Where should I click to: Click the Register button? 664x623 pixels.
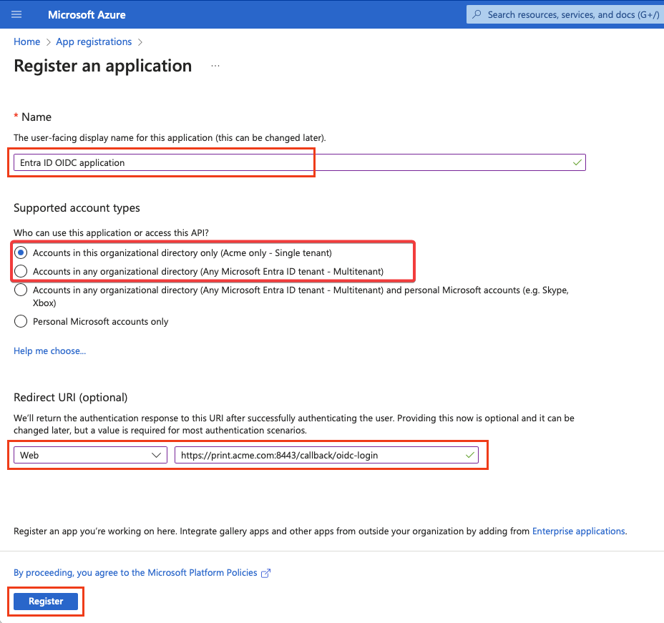tap(46, 602)
